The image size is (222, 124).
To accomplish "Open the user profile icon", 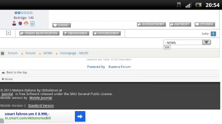I will (x=14, y=23).
